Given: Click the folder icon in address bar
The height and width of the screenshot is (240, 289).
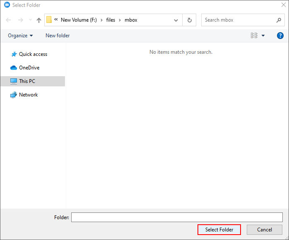Looking at the screenshot, I should 49,20.
